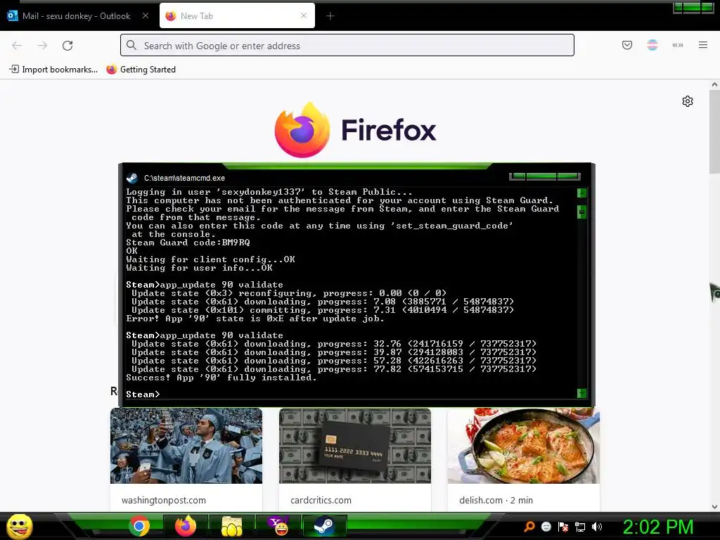Click the console scrollbar down arrow
This screenshot has width=720, height=540.
pyautogui.click(x=581, y=393)
